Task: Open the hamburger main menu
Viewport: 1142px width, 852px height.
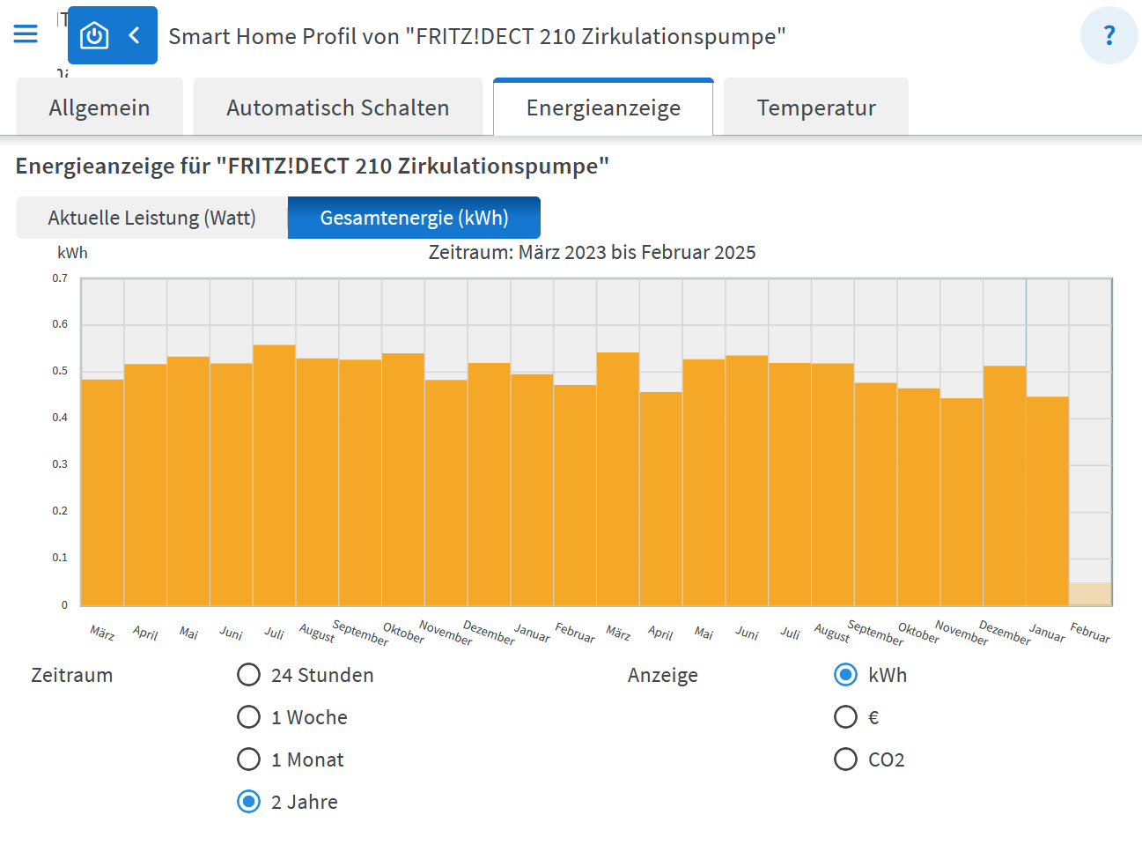Action: pos(26,34)
